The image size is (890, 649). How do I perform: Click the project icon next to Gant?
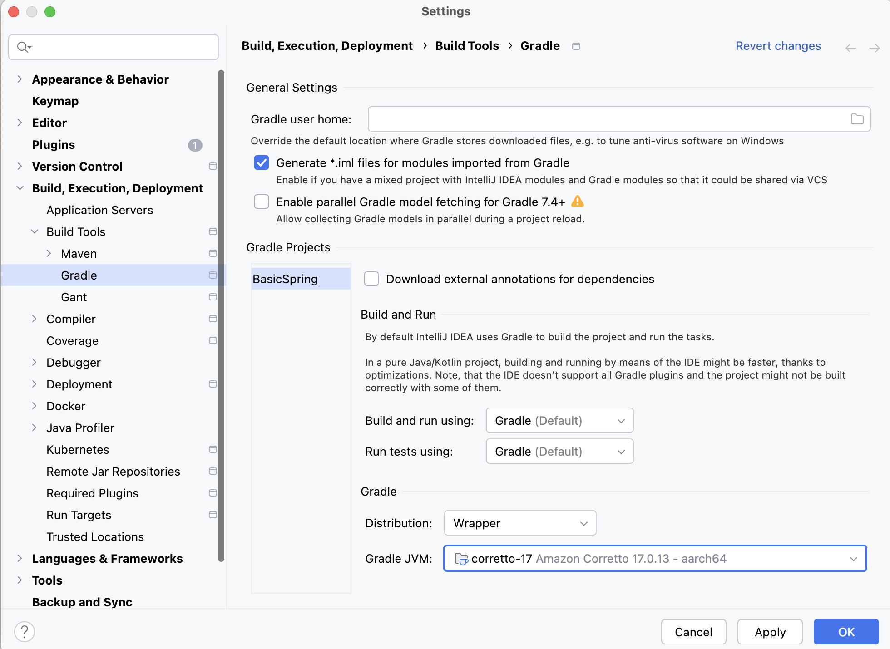coord(213,297)
